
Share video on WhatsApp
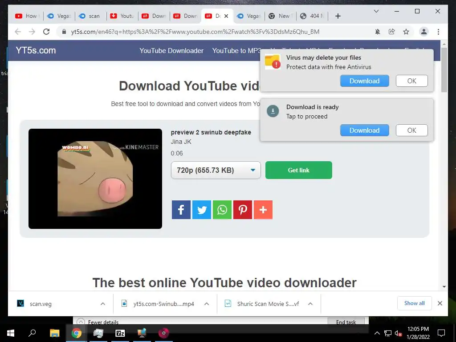pyautogui.click(x=222, y=210)
